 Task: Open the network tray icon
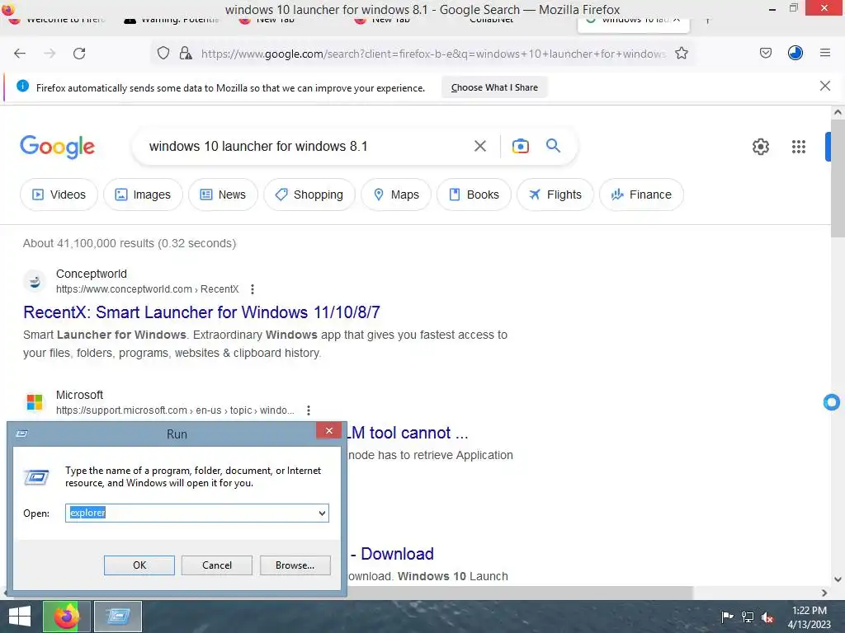[x=747, y=617]
